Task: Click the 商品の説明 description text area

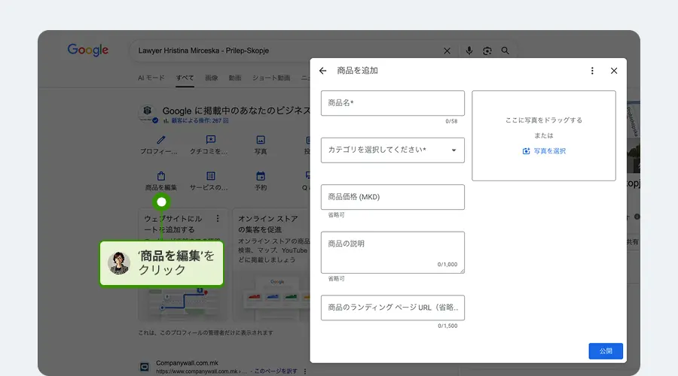Action: pos(392,252)
